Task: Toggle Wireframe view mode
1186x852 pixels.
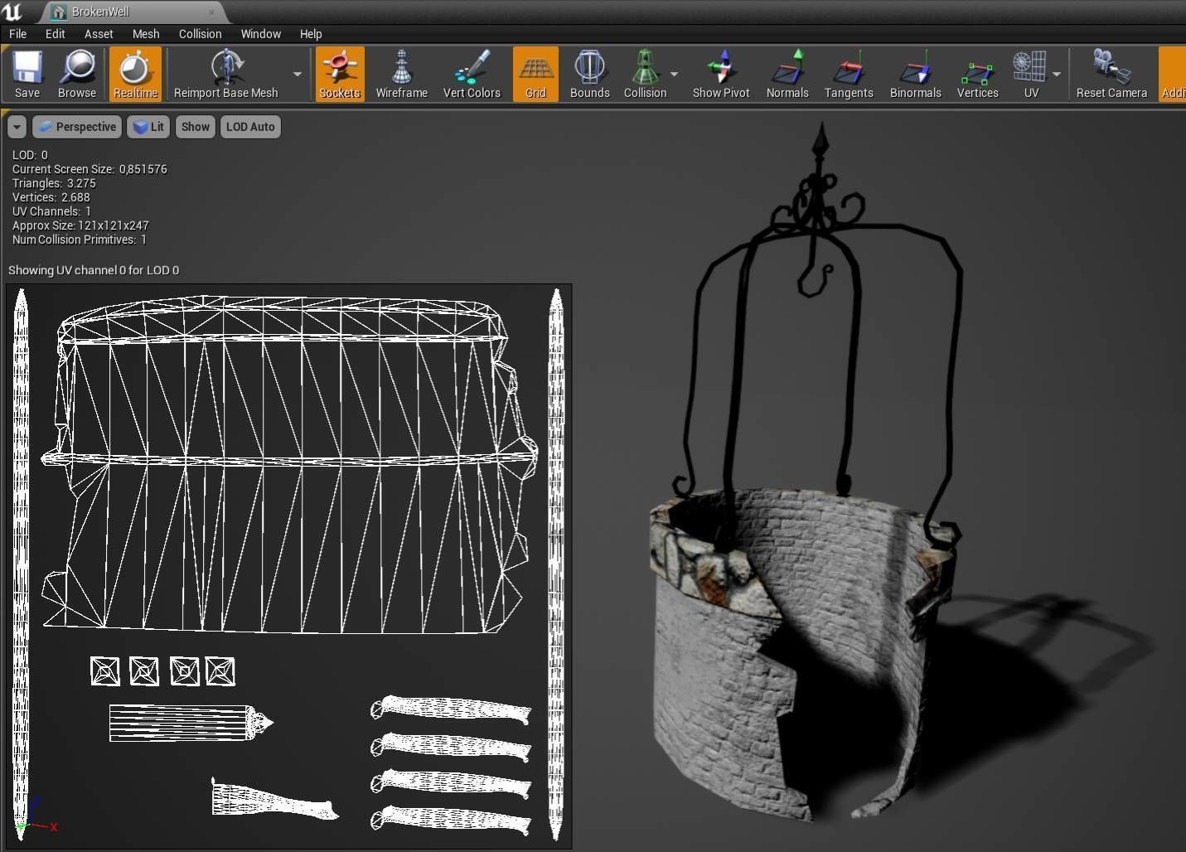Action: [x=401, y=74]
